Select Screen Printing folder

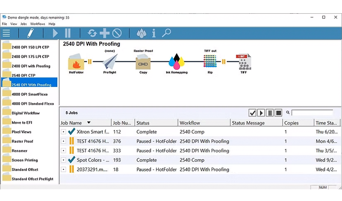(x=29, y=160)
